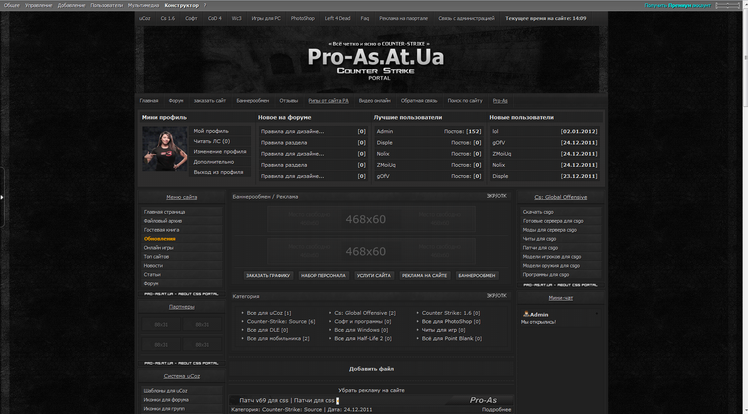Viewport: 748px width, 414px height.
Task: Toggle ЭКР/ОТК for the Баннерообмен block
Action: [496, 196]
